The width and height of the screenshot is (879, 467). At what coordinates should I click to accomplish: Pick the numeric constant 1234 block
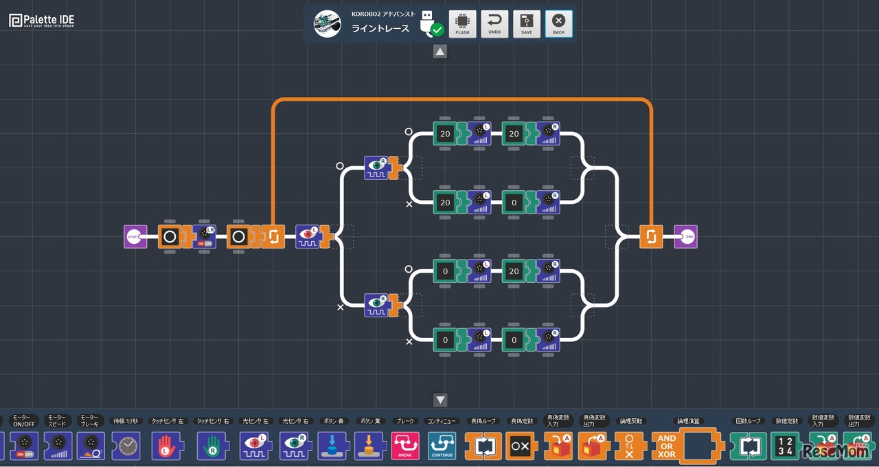(786, 446)
